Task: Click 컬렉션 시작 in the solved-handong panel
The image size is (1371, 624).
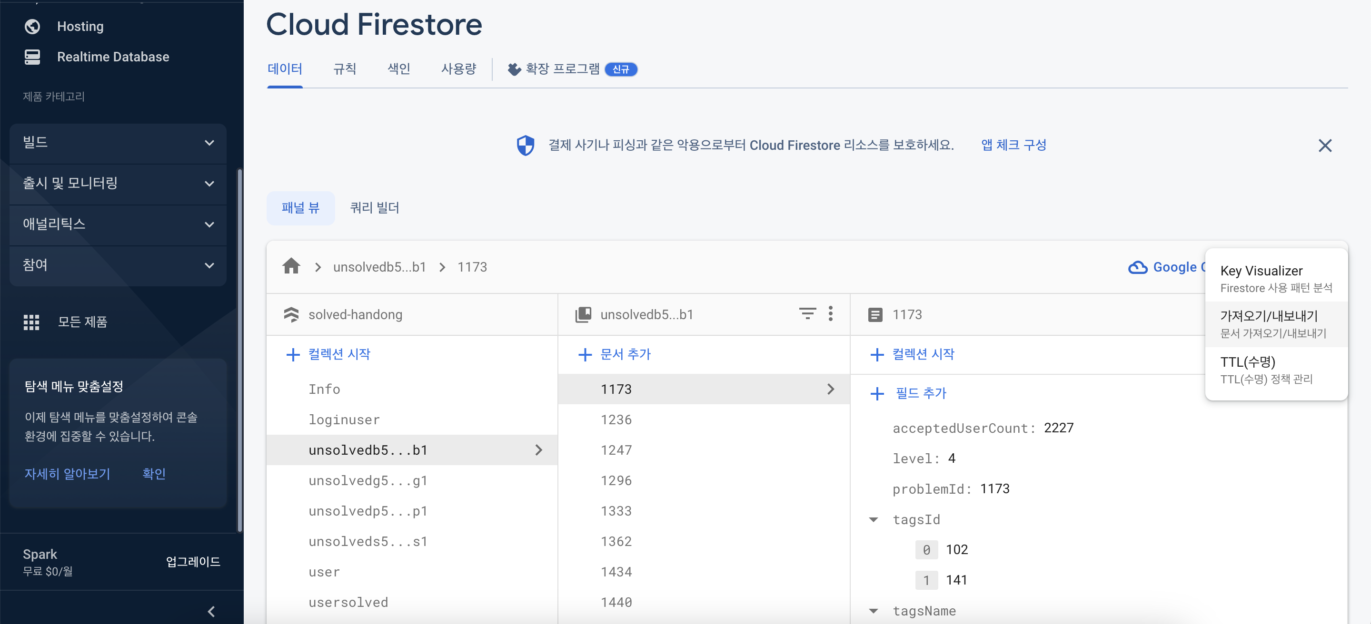Action: coord(339,354)
